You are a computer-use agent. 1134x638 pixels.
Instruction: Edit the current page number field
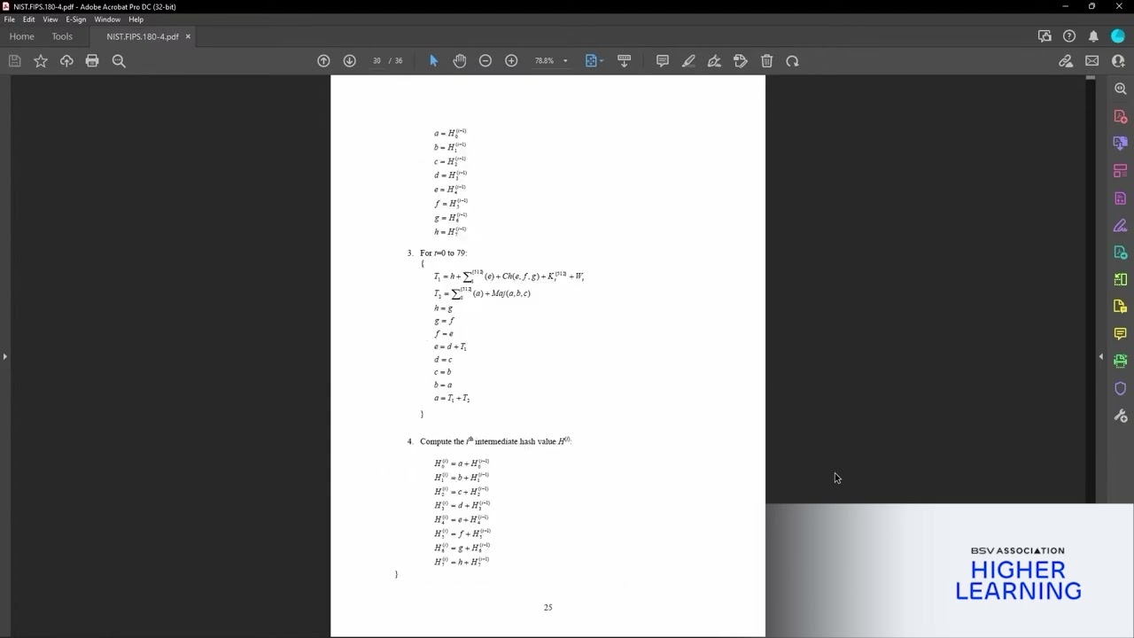pos(377,61)
